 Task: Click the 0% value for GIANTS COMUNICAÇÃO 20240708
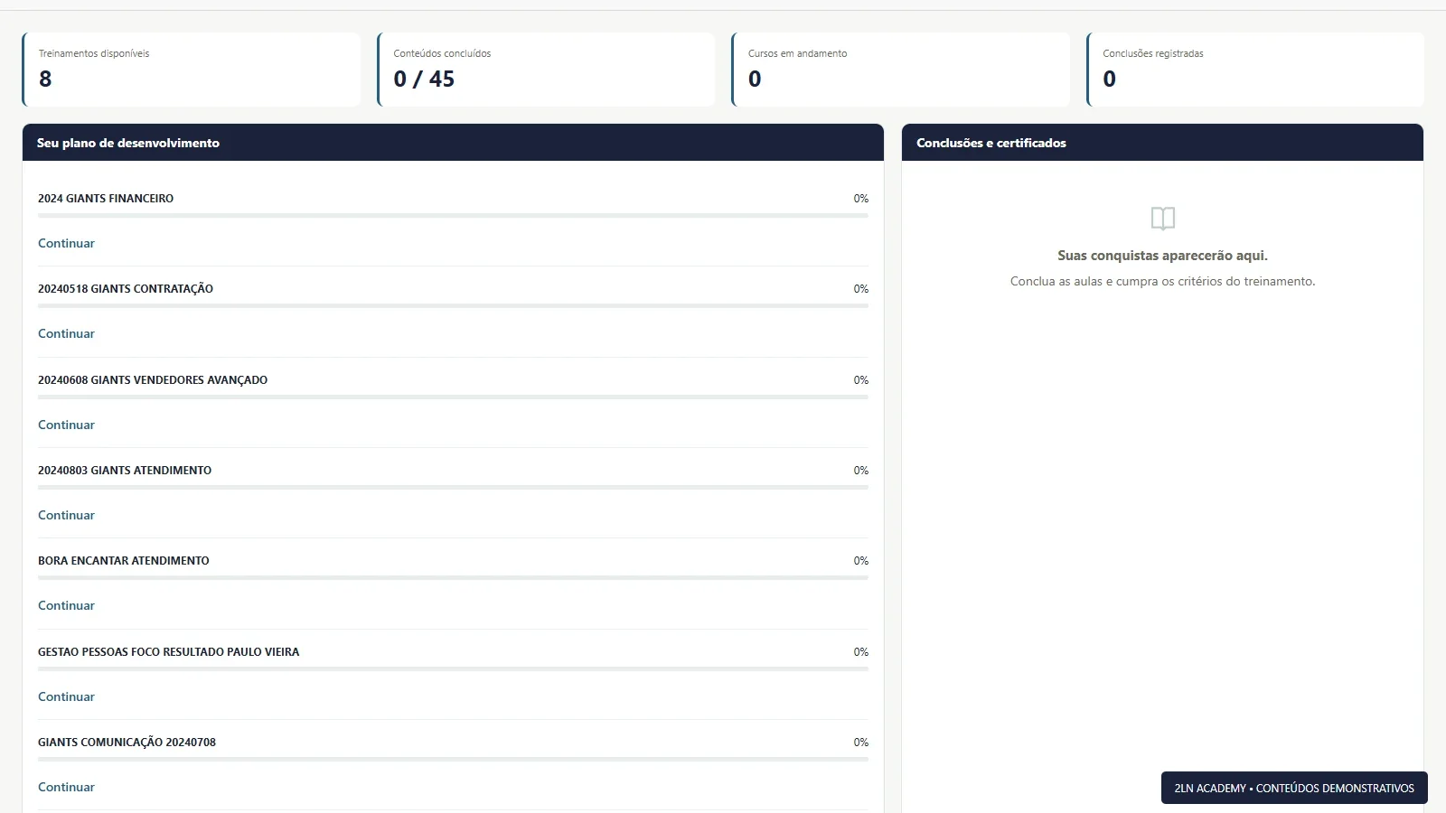pos(861,743)
